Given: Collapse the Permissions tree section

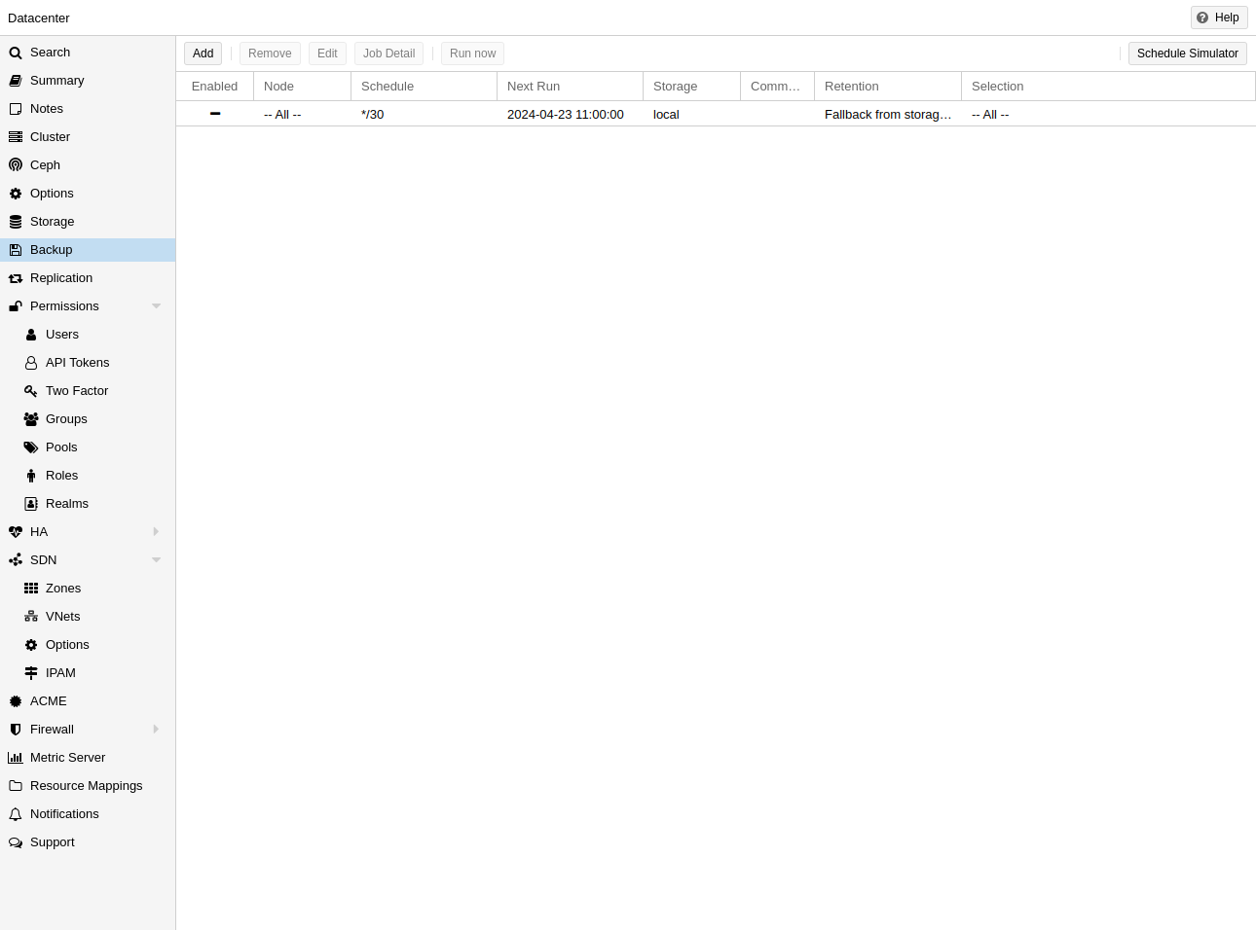Looking at the screenshot, I should (x=156, y=306).
